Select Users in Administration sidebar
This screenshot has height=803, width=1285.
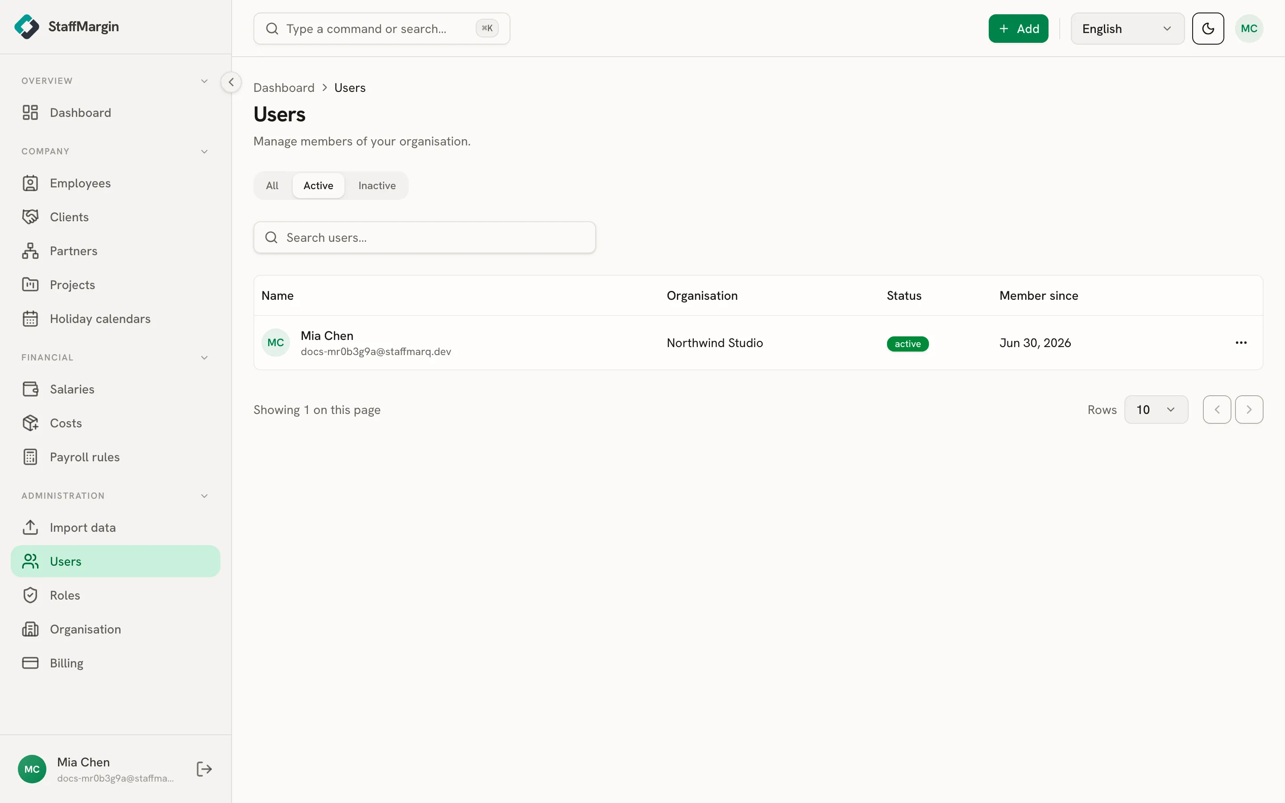(x=115, y=561)
